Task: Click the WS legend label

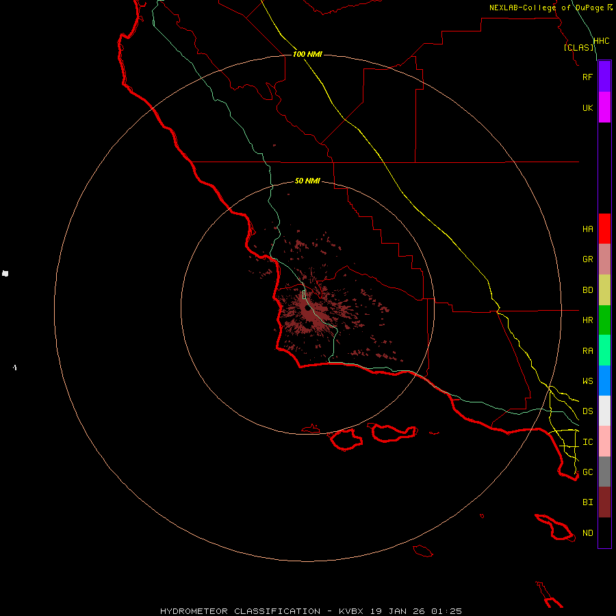Action: click(587, 381)
